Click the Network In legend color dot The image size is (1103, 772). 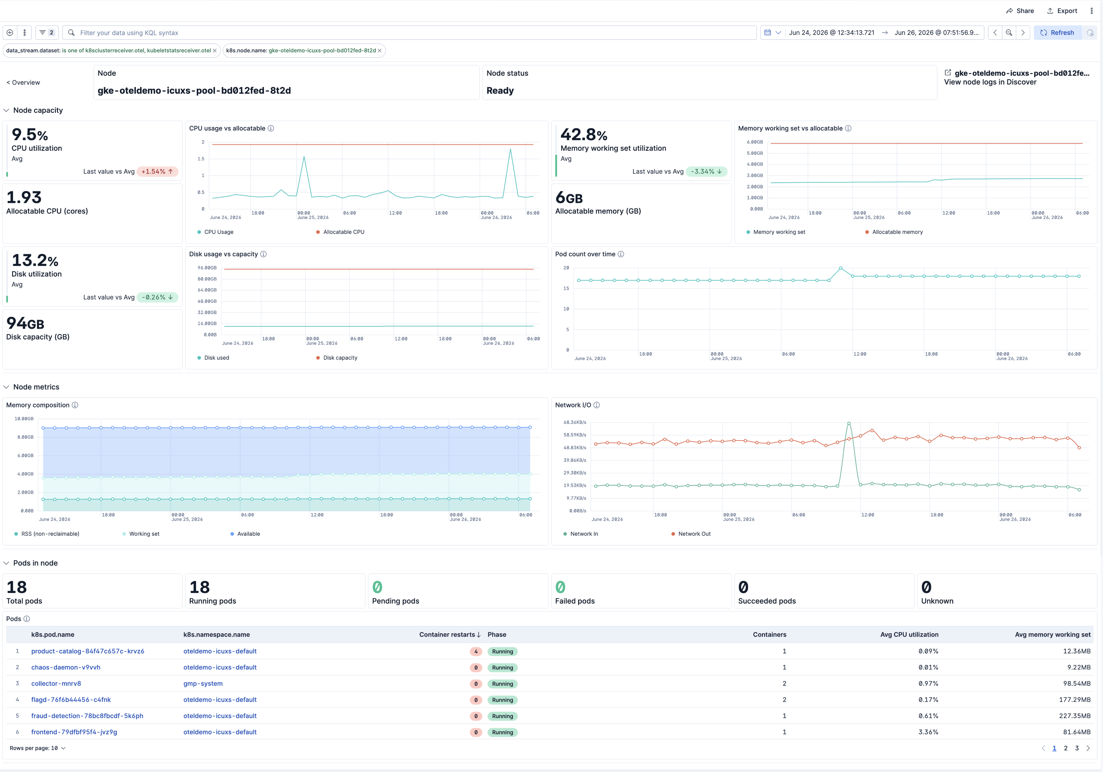click(565, 534)
